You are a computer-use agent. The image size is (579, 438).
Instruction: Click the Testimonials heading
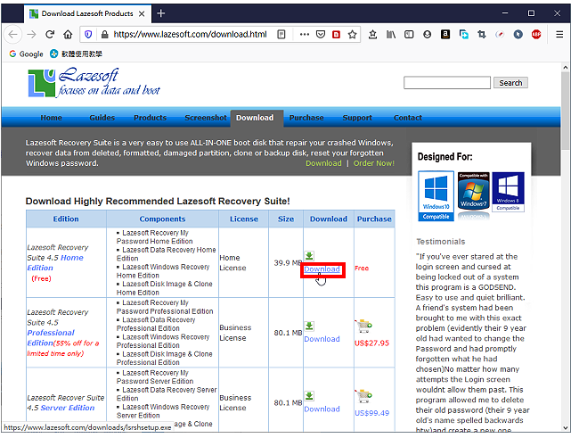(x=441, y=242)
